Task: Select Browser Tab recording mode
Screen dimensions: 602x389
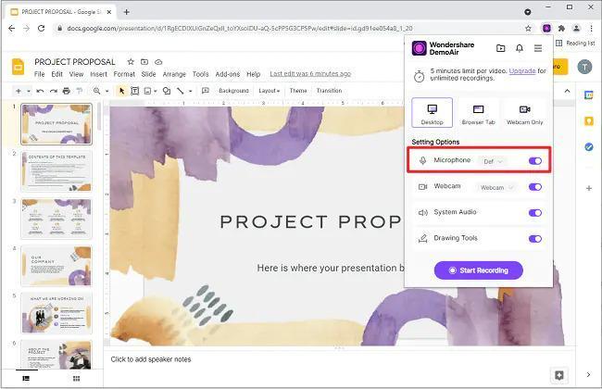Action: coord(479,112)
